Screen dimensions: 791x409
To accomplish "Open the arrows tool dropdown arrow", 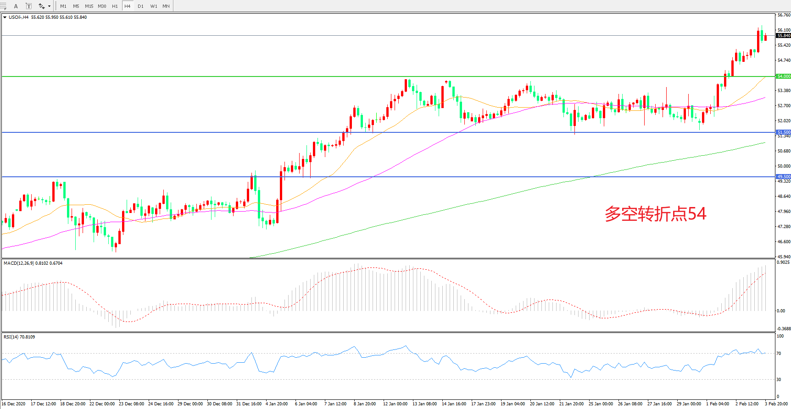I will pyautogui.click(x=49, y=6).
